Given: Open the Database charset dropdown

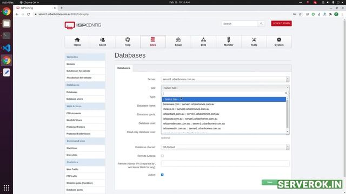Looking at the screenshot, I should tap(225, 147).
